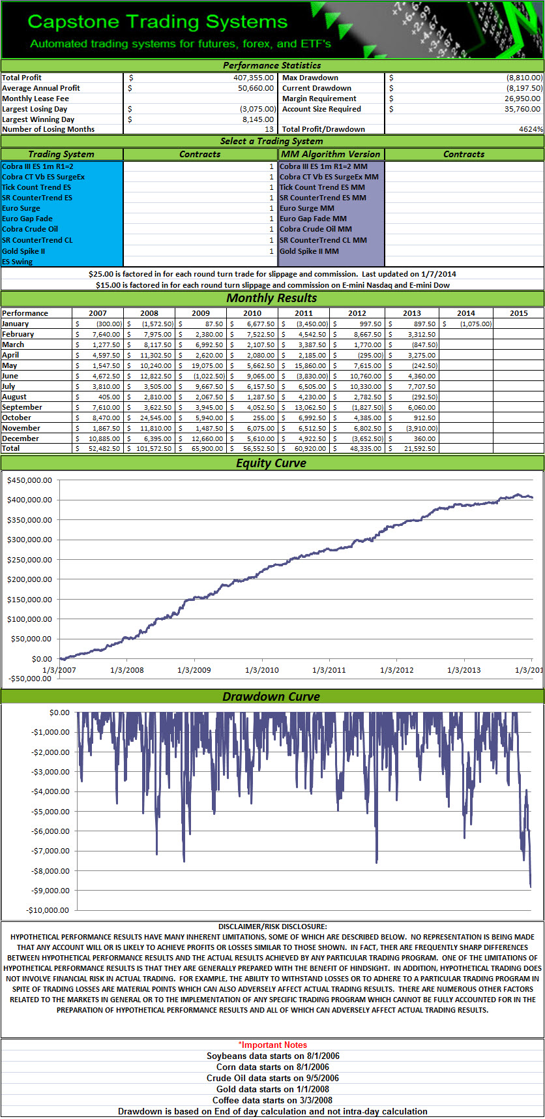Click the Soybeans data starts on 8/1/2006 note
This screenshot has width=545, height=1119.
point(273,1056)
